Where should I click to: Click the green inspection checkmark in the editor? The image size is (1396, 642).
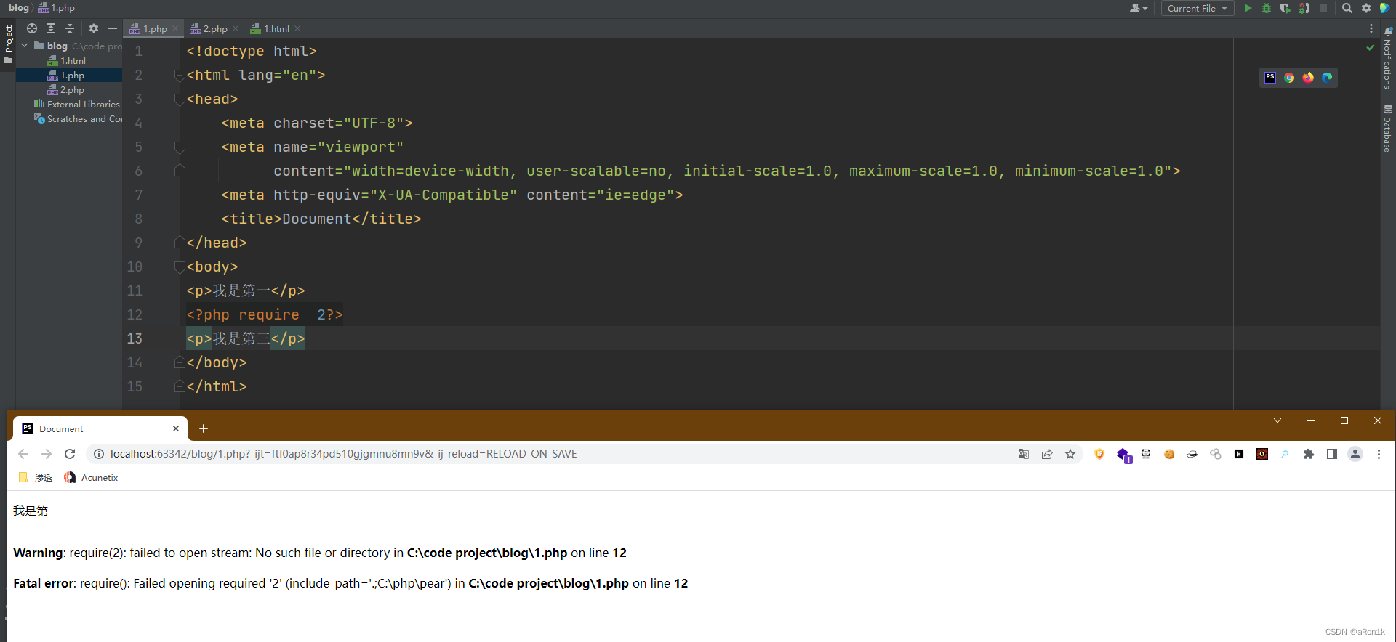[1371, 47]
